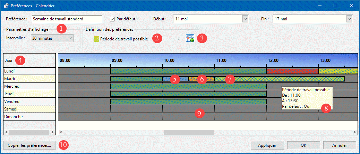The height and width of the screenshot is (154, 360).
Task: Expand the Fin date dropdown
Action: (x=350, y=19)
